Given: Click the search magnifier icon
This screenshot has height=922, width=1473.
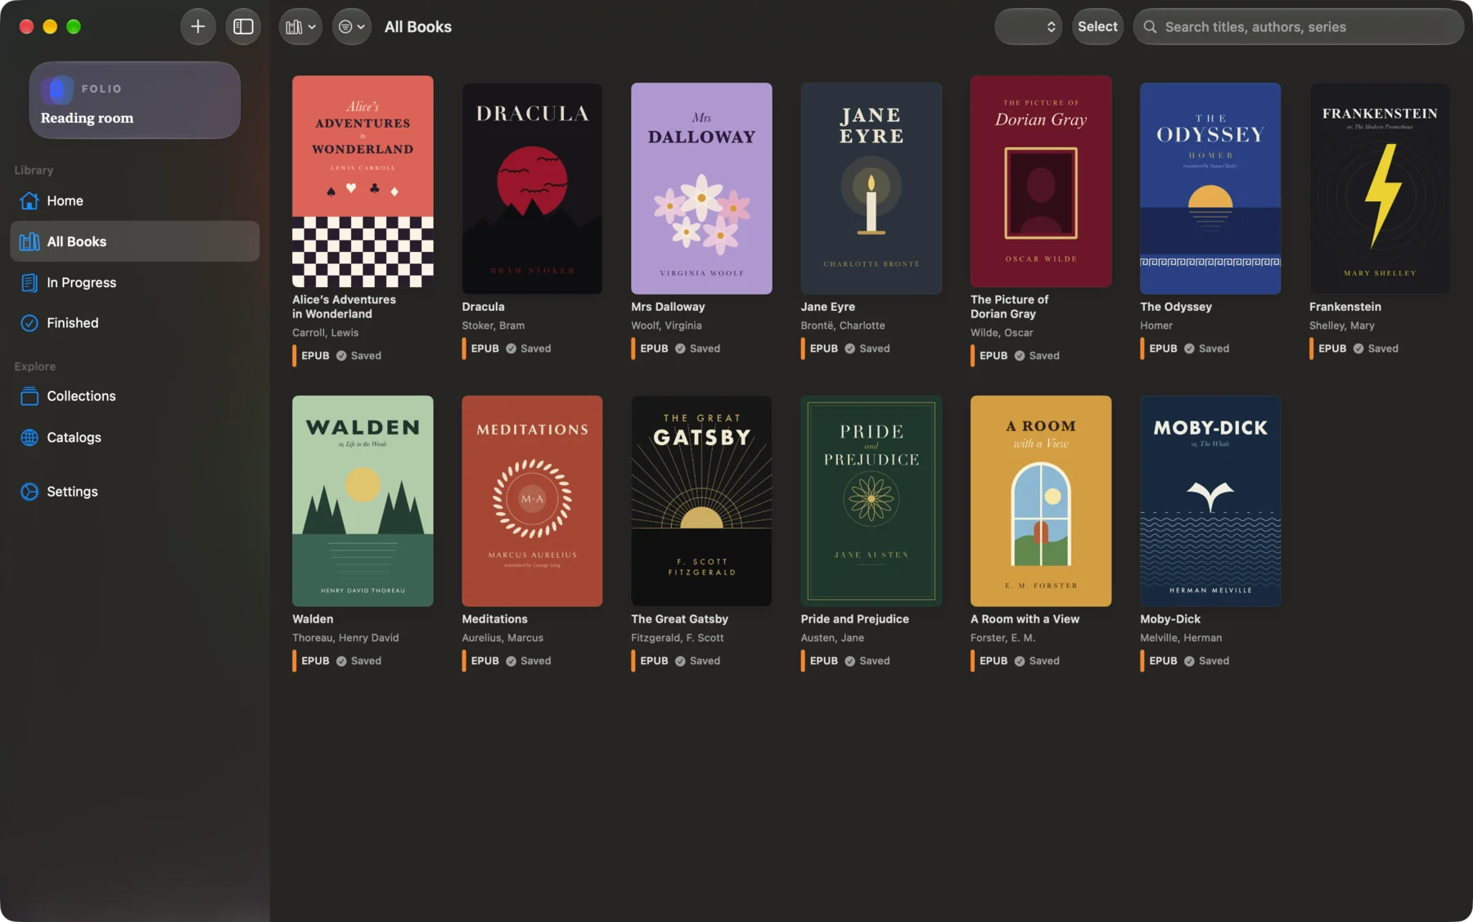Looking at the screenshot, I should coord(1150,27).
